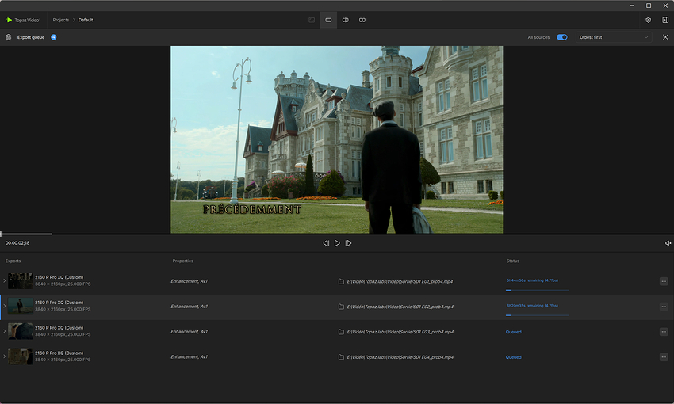Open the S01 E01_prob4.mp4 output folder icon
The width and height of the screenshot is (674, 404).
[x=341, y=282]
